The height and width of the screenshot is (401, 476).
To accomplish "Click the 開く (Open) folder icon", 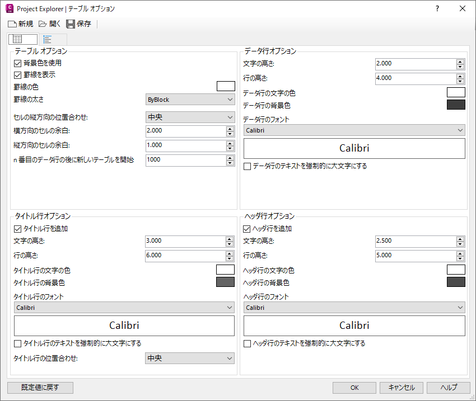I will 43,24.
